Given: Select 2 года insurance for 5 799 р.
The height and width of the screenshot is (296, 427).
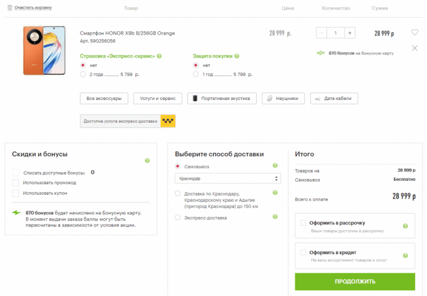Looking at the screenshot, I should tap(83, 74).
